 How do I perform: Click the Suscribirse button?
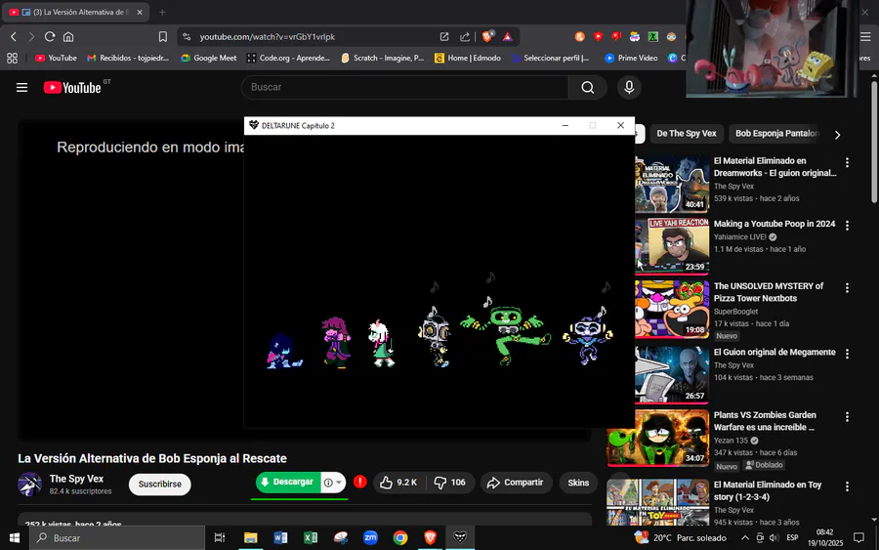point(160,485)
